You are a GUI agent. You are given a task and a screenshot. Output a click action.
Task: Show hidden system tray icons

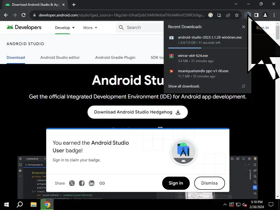225,205
